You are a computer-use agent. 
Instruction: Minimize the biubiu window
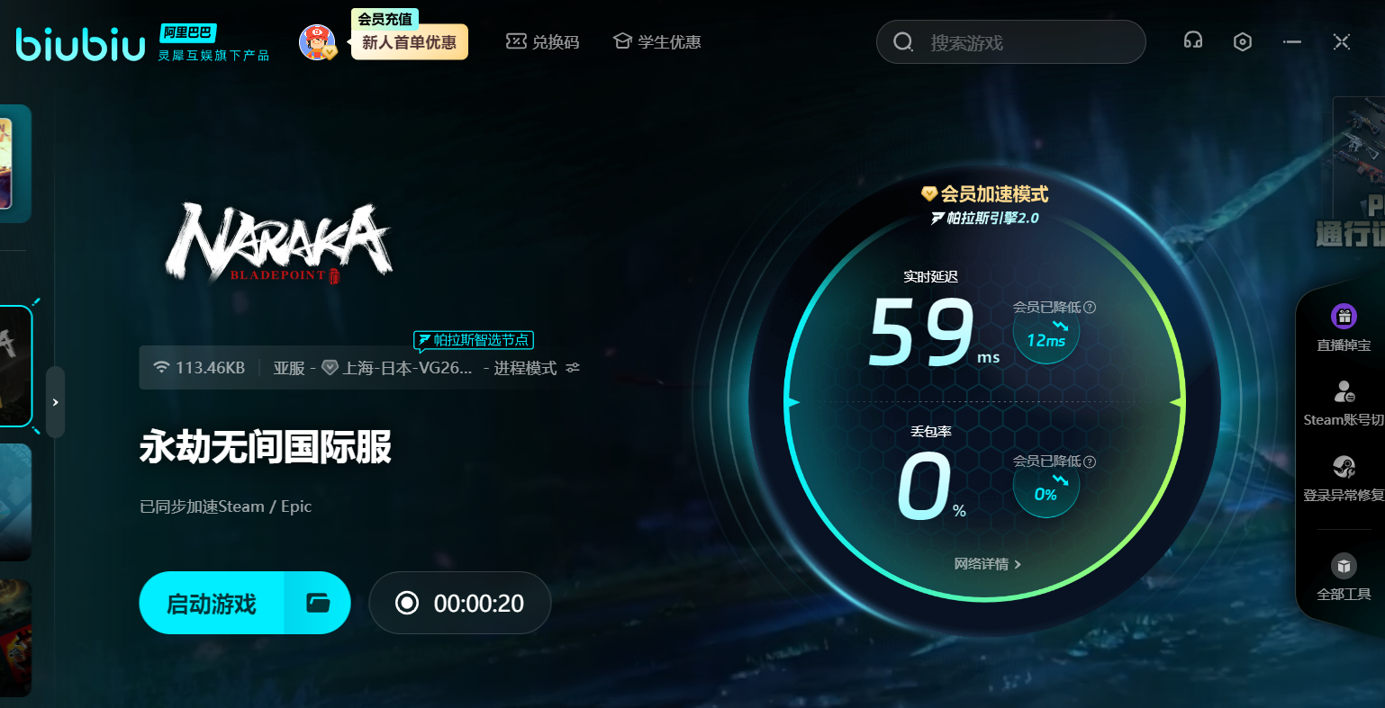pyautogui.click(x=1292, y=41)
